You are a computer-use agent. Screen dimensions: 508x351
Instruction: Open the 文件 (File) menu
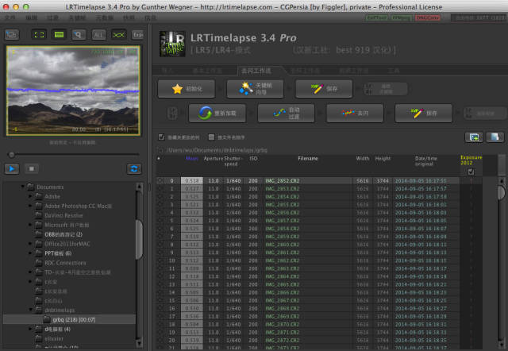click(10, 17)
